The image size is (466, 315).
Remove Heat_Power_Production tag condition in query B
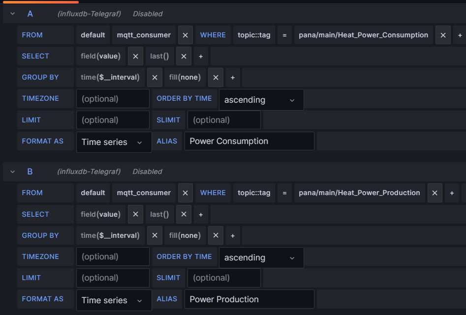(435, 193)
